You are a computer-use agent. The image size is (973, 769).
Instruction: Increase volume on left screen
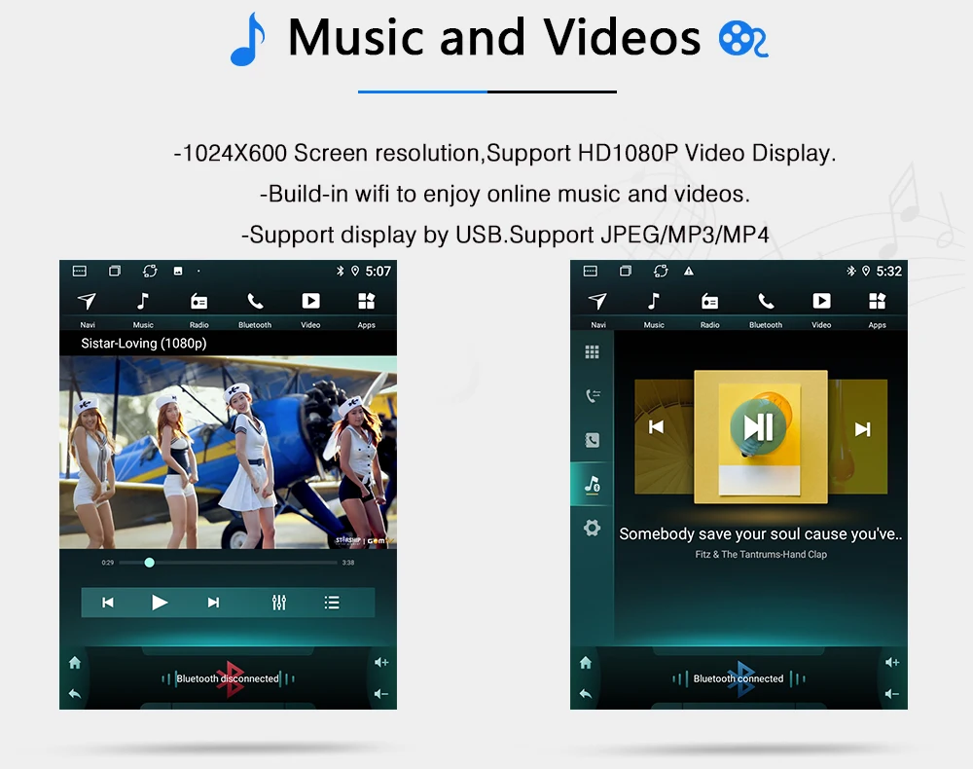click(381, 662)
